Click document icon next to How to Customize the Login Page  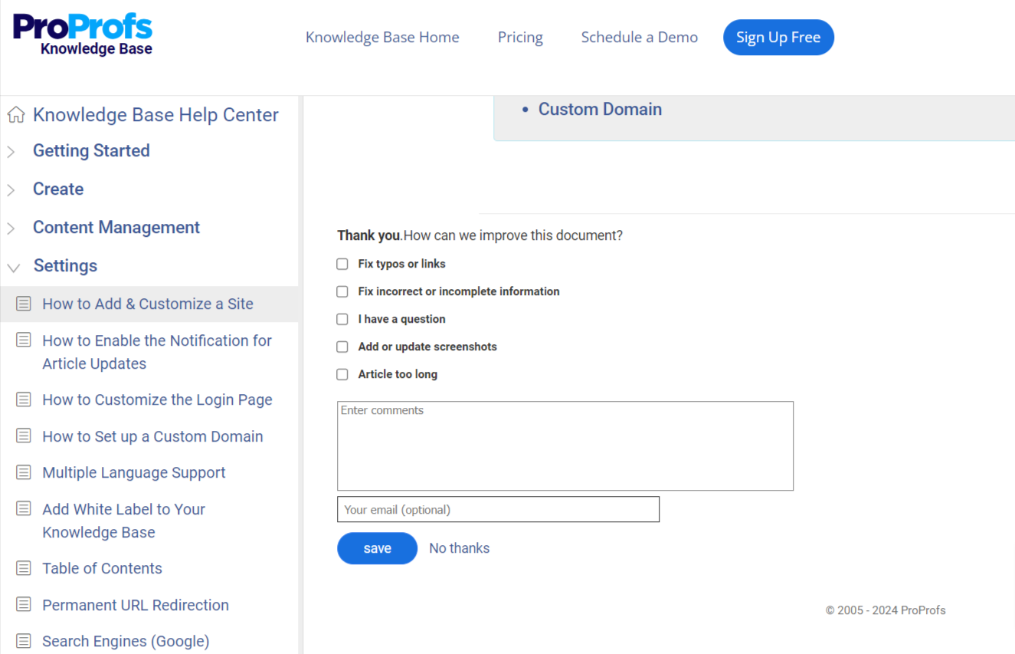point(24,399)
